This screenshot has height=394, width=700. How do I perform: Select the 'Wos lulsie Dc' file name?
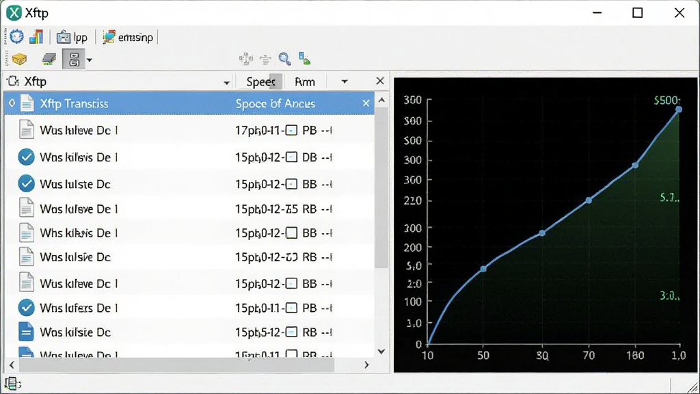point(75,257)
